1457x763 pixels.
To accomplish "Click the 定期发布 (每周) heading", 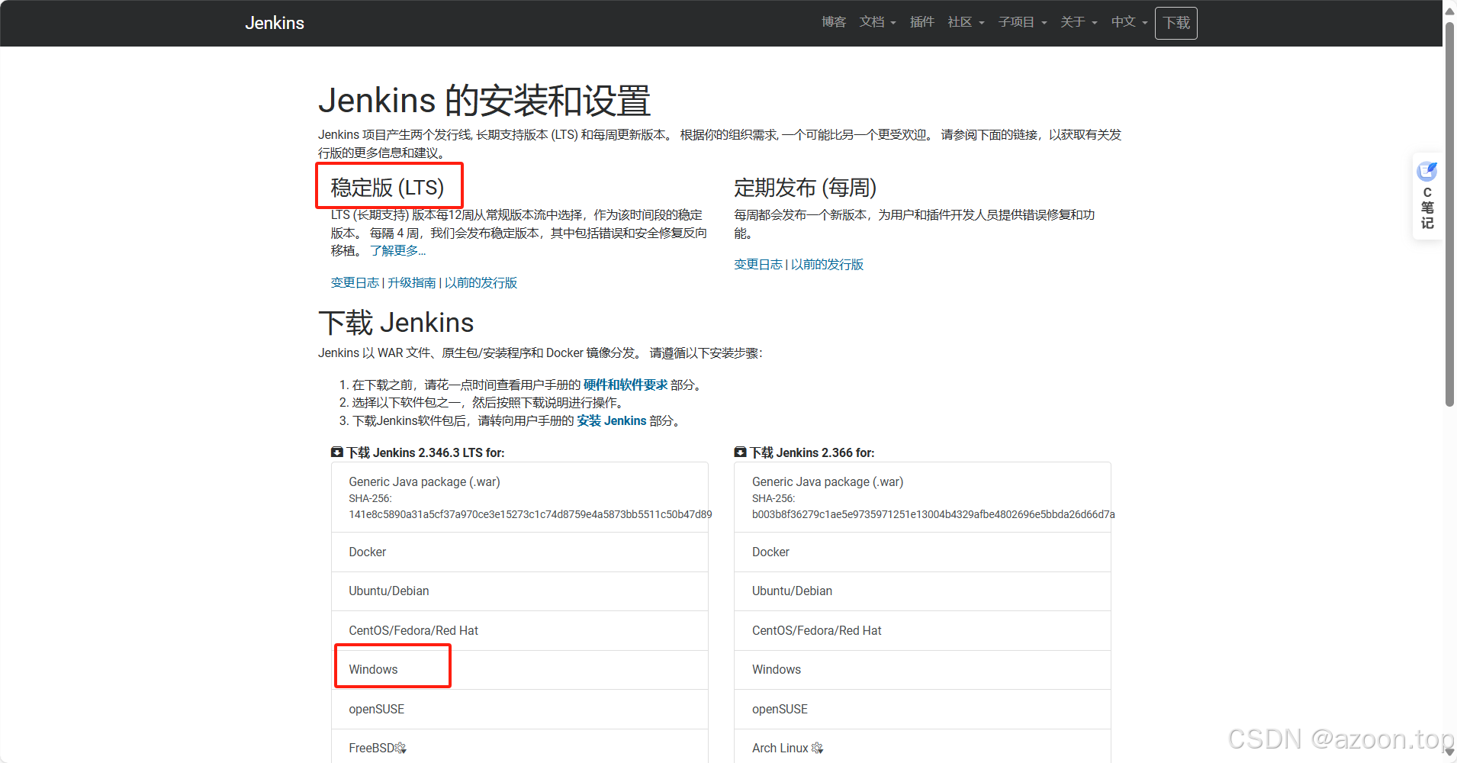I will 805,187.
